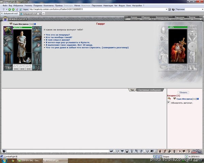The image size is (204, 163).
Task: Select the equipped helmet slot icon
Action: pos(8,31)
